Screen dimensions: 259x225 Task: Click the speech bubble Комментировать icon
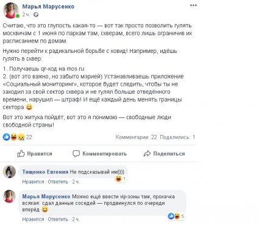[x=76, y=154]
